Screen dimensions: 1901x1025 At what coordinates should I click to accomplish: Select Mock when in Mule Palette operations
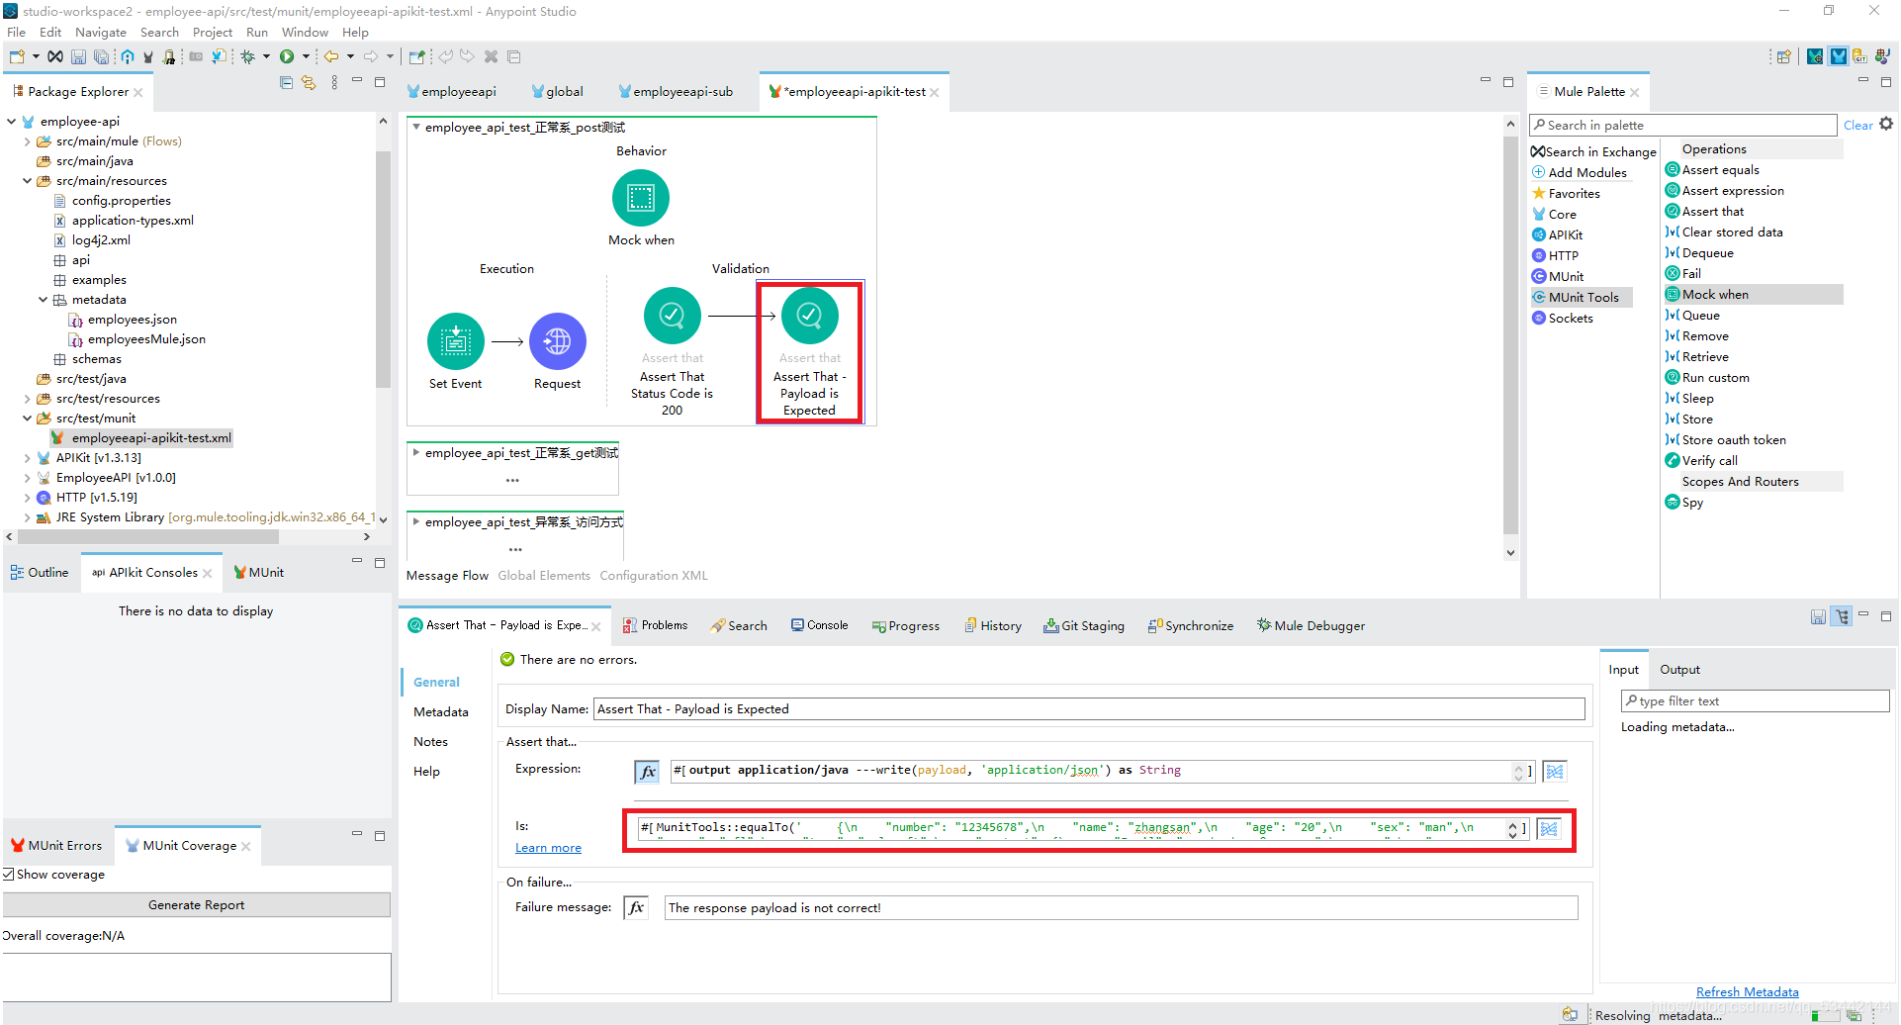pyautogui.click(x=1754, y=295)
